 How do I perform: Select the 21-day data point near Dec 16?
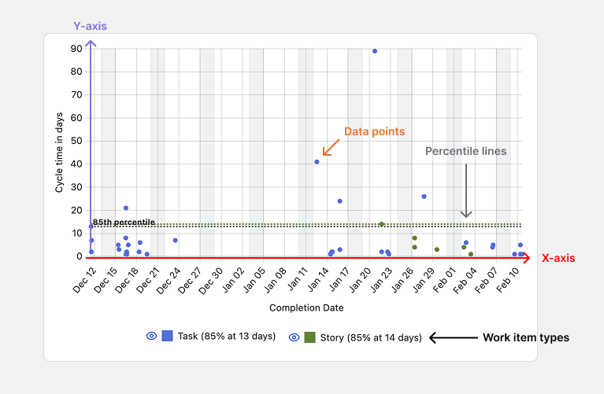coord(126,208)
